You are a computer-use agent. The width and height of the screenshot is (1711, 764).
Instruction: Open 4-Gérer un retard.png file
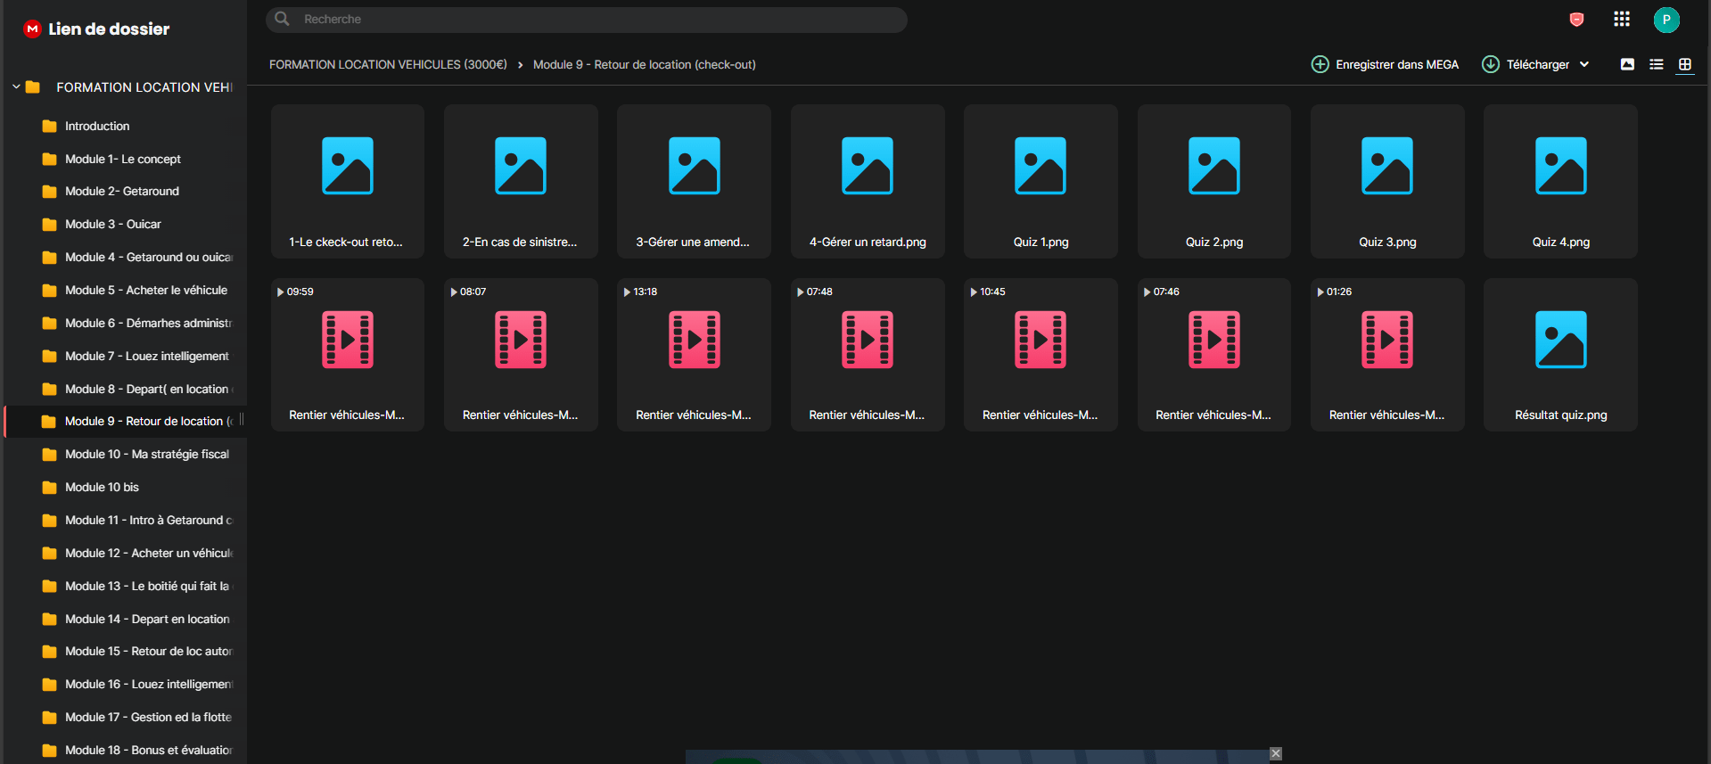click(868, 181)
